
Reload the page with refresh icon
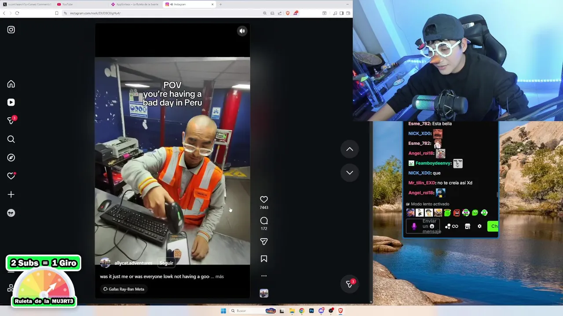click(x=17, y=13)
